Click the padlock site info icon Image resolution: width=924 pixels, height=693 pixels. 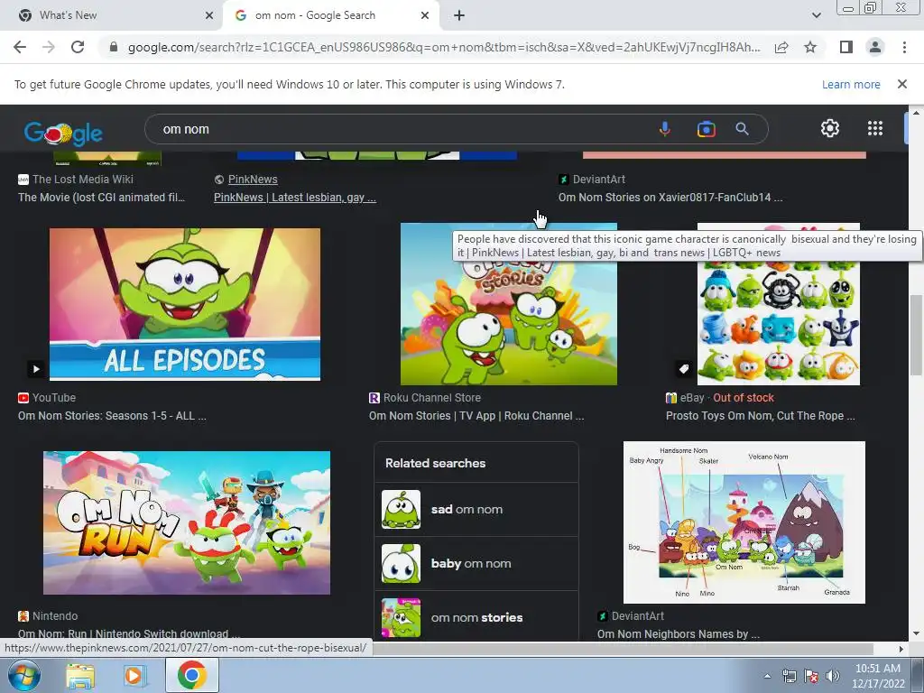coord(114,47)
